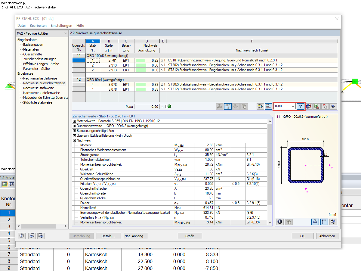Click the Max 0.90 utilization field
Viewport: 361px width, 271px height.
[x=147, y=106]
